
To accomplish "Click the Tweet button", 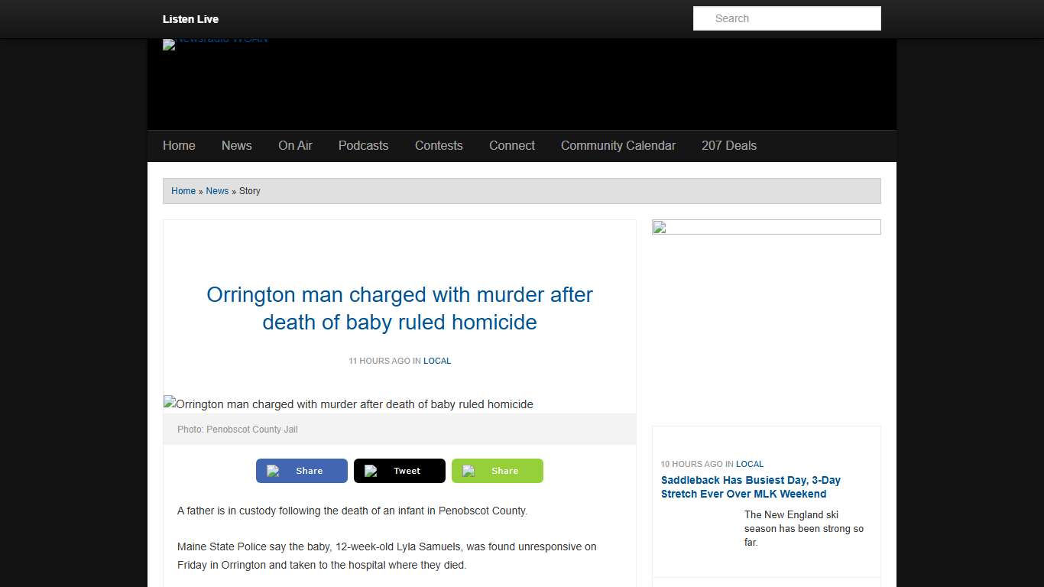I will 399,471.
